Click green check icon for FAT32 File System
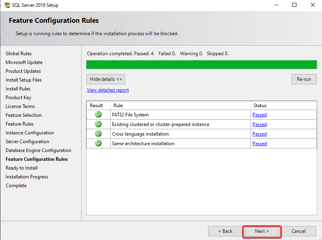Image resolution: width=322 pixels, height=240 pixels. [98, 114]
